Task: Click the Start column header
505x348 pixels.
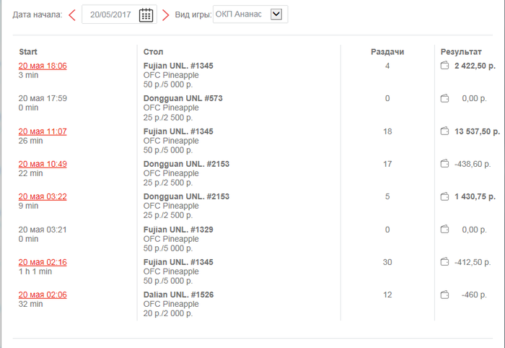Action: 28,52
